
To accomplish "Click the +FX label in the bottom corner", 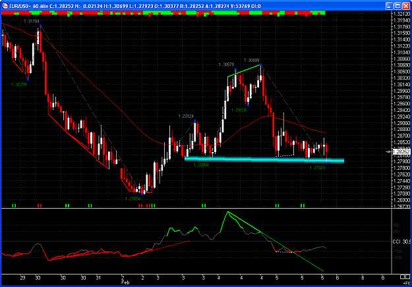I will [406, 283].
